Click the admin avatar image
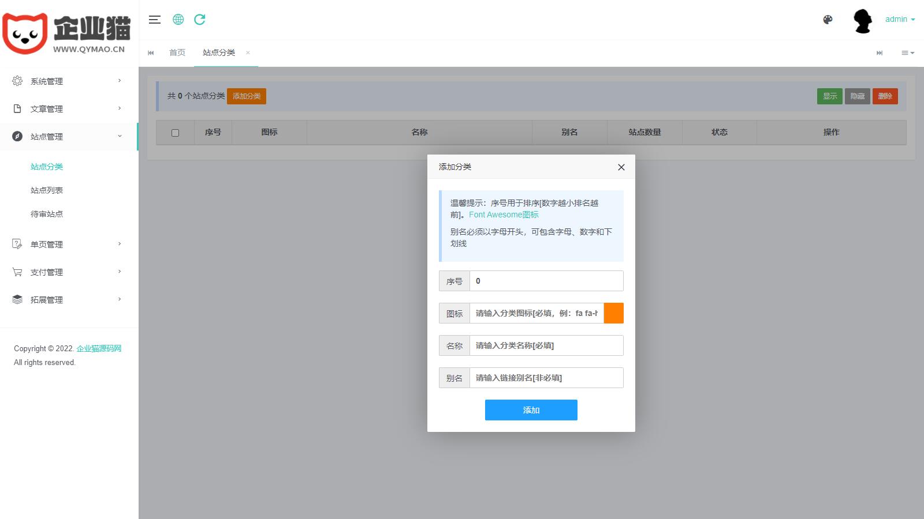 pos(862,21)
